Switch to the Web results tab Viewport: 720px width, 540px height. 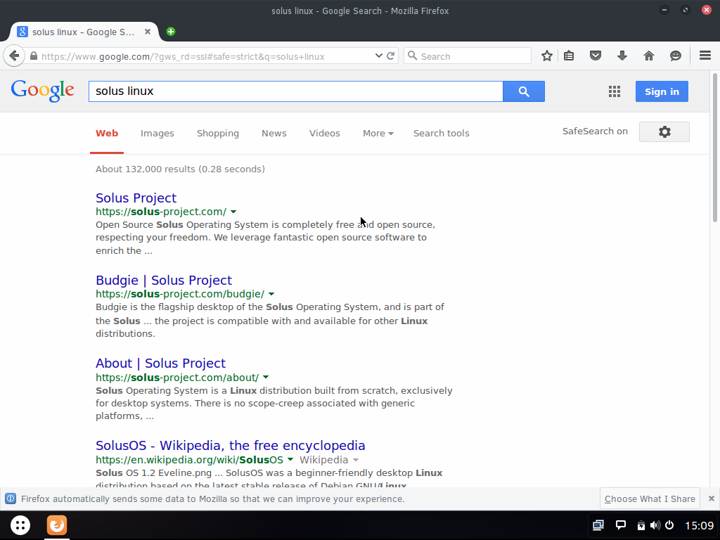(107, 133)
